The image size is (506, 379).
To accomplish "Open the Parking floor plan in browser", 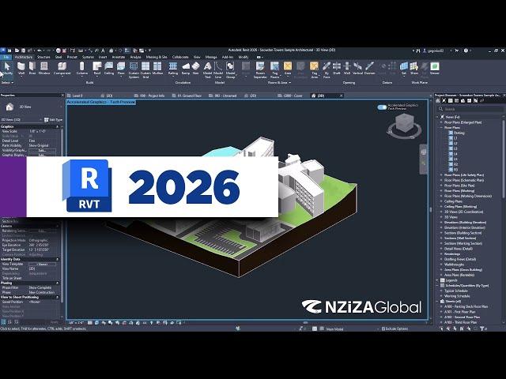I will coord(459,133).
